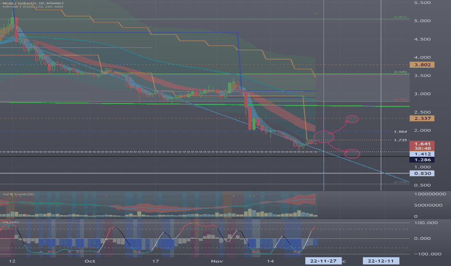
Task: Click 100.000 on the oscillator axis
Action: pos(426,223)
